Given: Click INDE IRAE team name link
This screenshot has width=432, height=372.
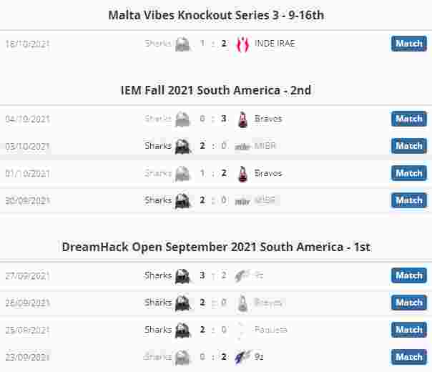Looking at the screenshot, I should pos(275,44).
